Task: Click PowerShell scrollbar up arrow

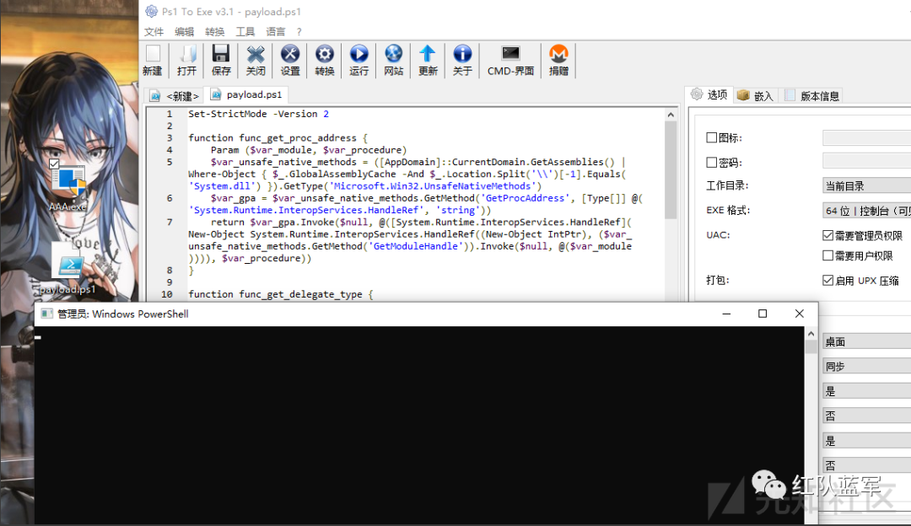Action: point(811,334)
